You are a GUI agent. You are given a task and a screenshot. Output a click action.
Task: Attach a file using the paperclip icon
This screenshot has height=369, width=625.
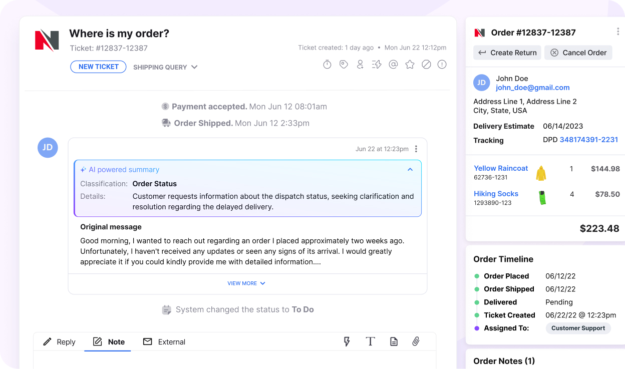416,341
